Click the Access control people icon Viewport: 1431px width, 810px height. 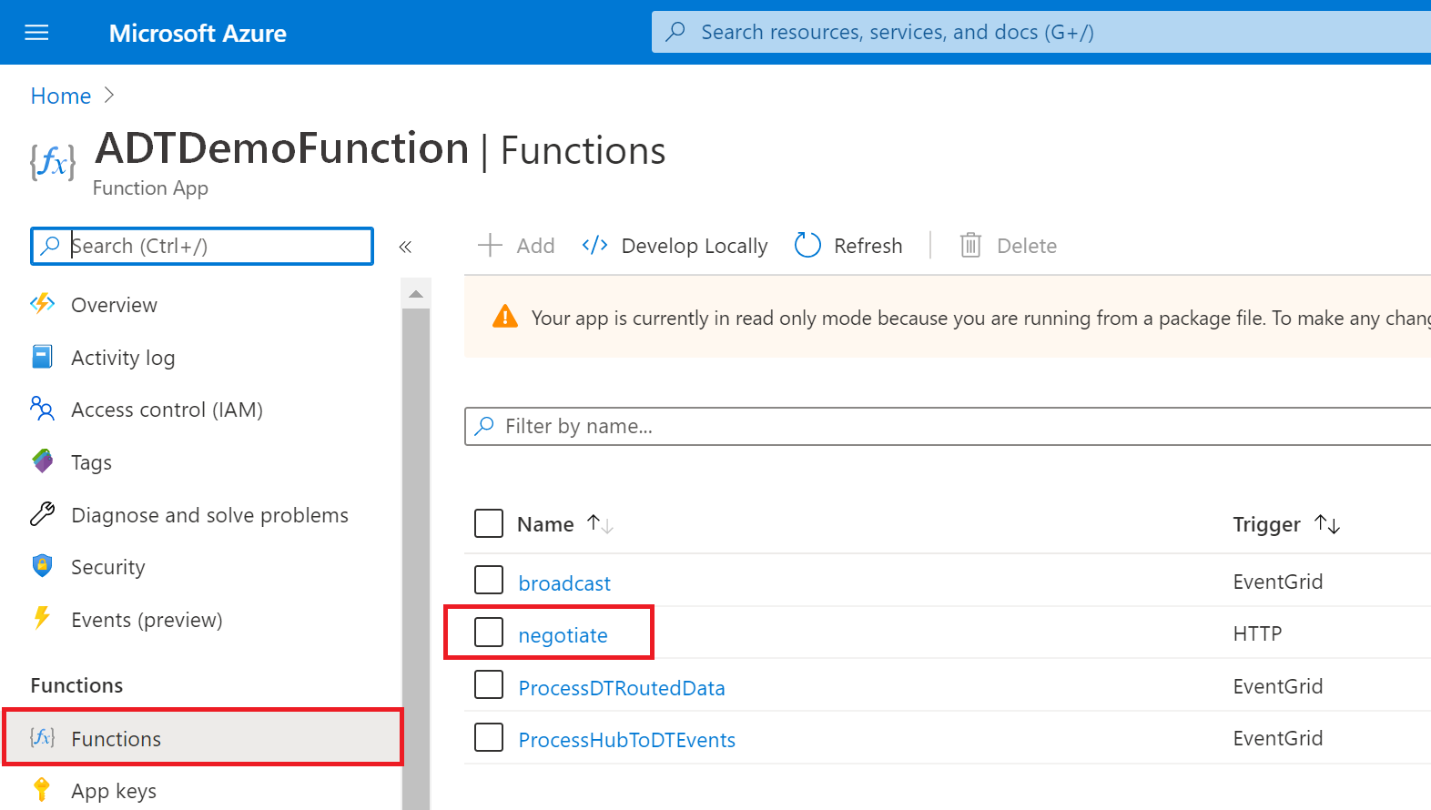point(43,409)
